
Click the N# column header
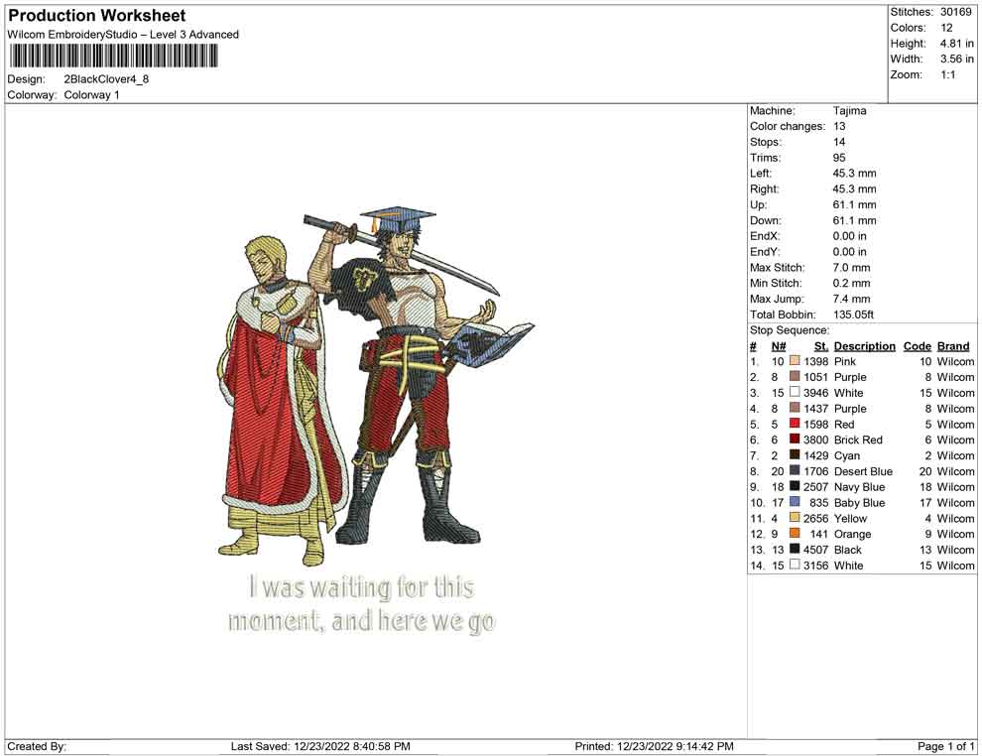click(x=779, y=345)
